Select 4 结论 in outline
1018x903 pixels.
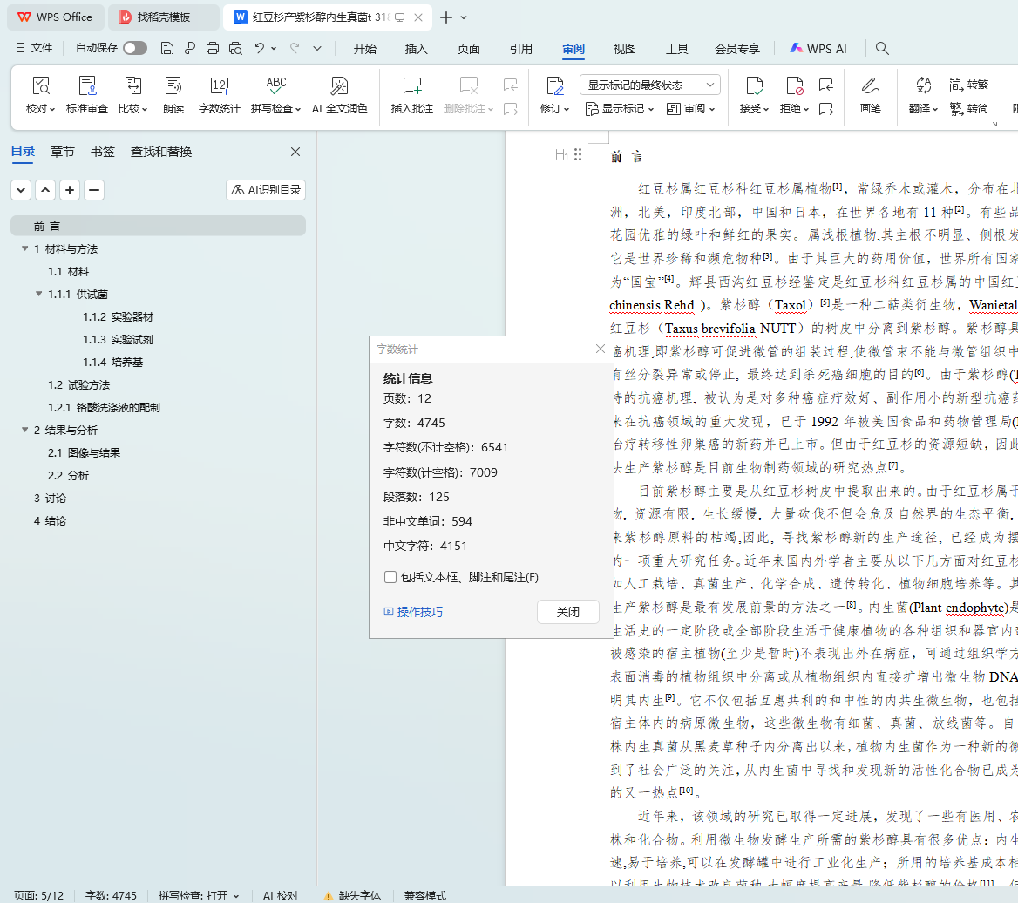(50, 520)
